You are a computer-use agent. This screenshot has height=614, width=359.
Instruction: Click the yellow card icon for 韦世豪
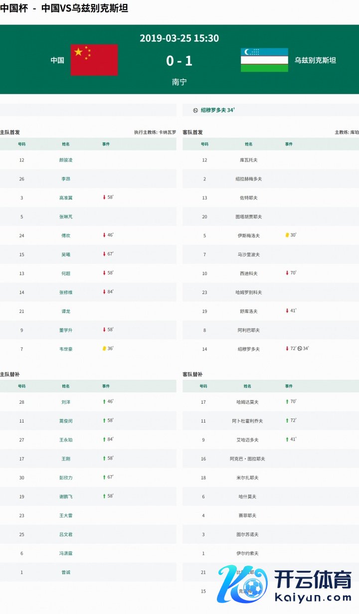[x=104, y=348]
